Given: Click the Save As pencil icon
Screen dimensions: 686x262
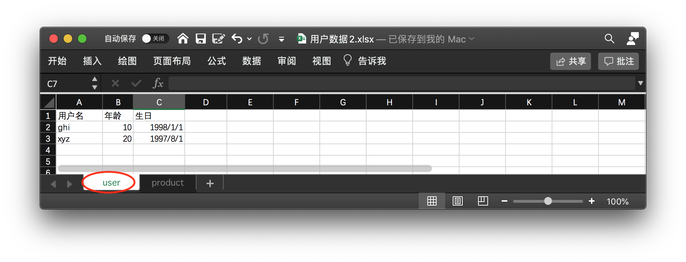Looking at the screenshot, I should 218,39.
